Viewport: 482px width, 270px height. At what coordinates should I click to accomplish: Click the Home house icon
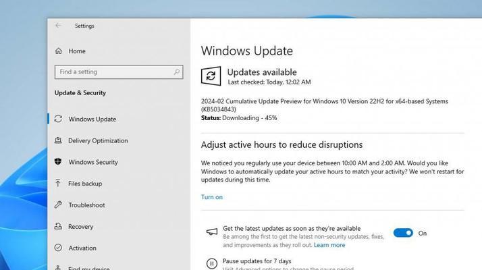coord(59,51)
